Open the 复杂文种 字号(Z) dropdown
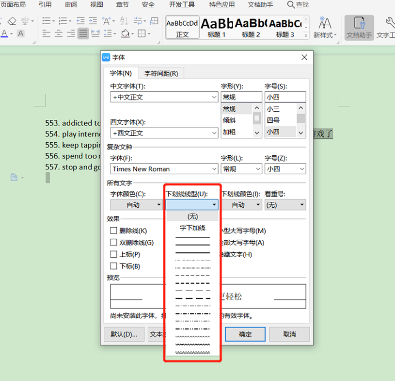 (x=285, y=168)
